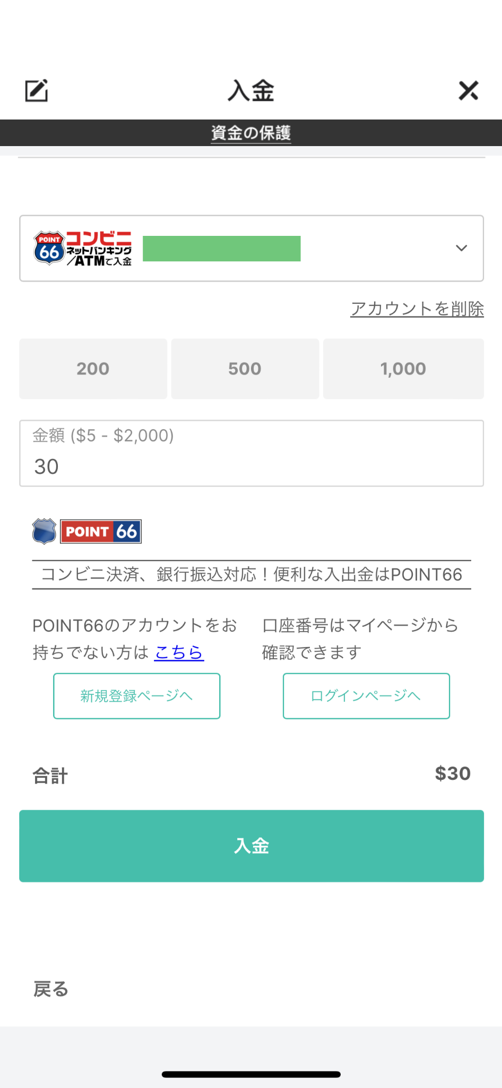This screenshot has width=502, height=1088.
Task: Click the POINT 66 コンビニ logo in the selector
Action: pyautogui.click(x=83, y=248)
